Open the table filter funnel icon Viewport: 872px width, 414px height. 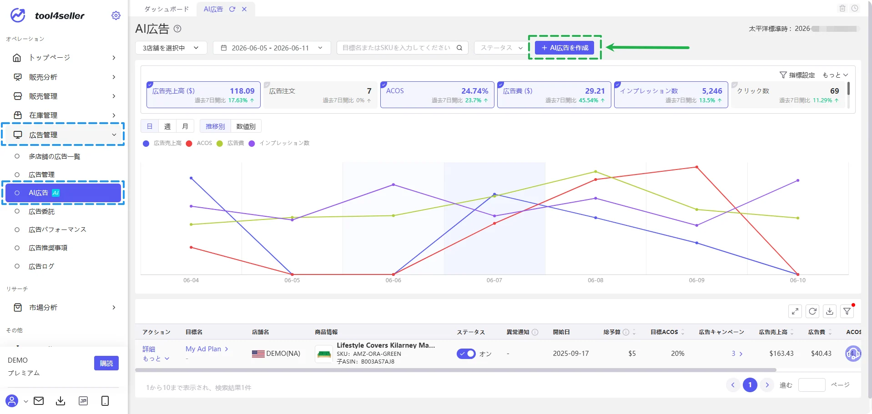847,311
